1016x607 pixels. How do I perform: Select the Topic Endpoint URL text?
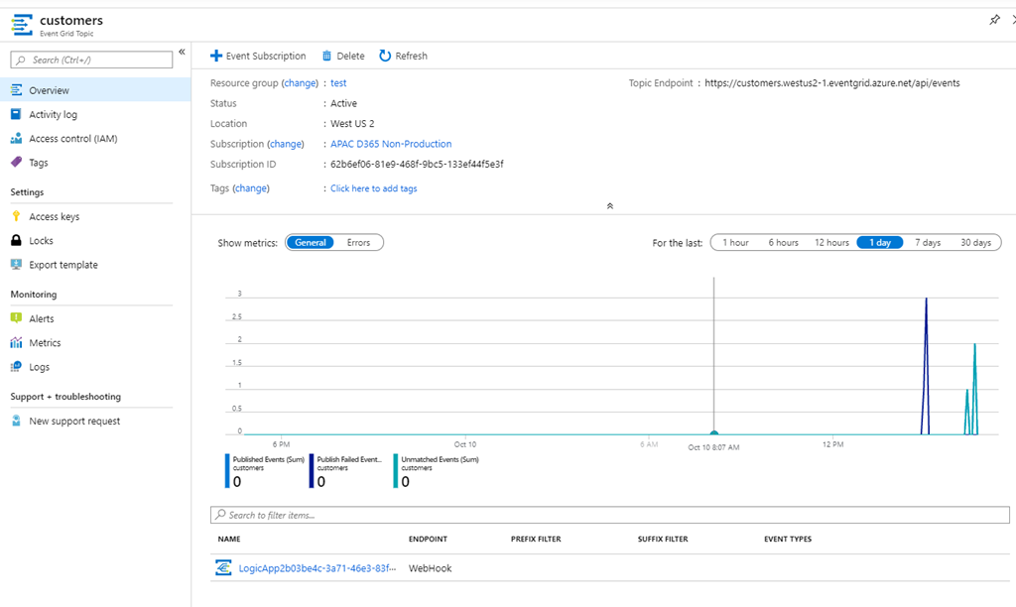832,83
